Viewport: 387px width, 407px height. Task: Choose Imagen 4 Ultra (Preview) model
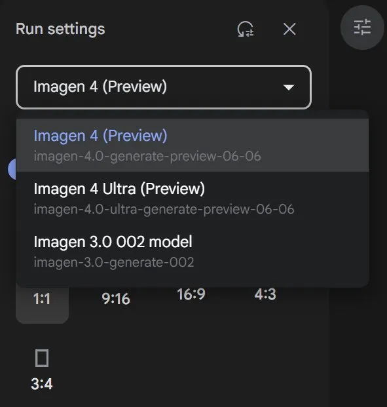click(x=193, y=199)
